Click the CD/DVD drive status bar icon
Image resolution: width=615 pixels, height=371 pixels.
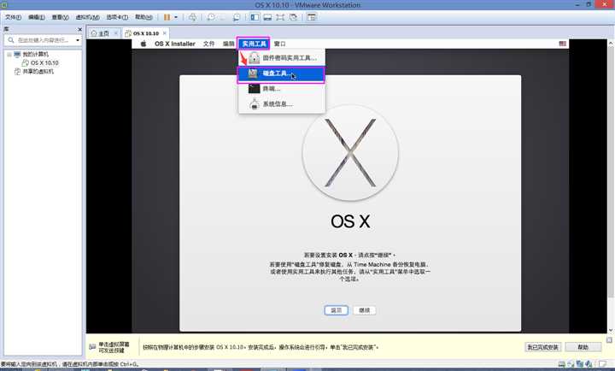tap(571, 364)
